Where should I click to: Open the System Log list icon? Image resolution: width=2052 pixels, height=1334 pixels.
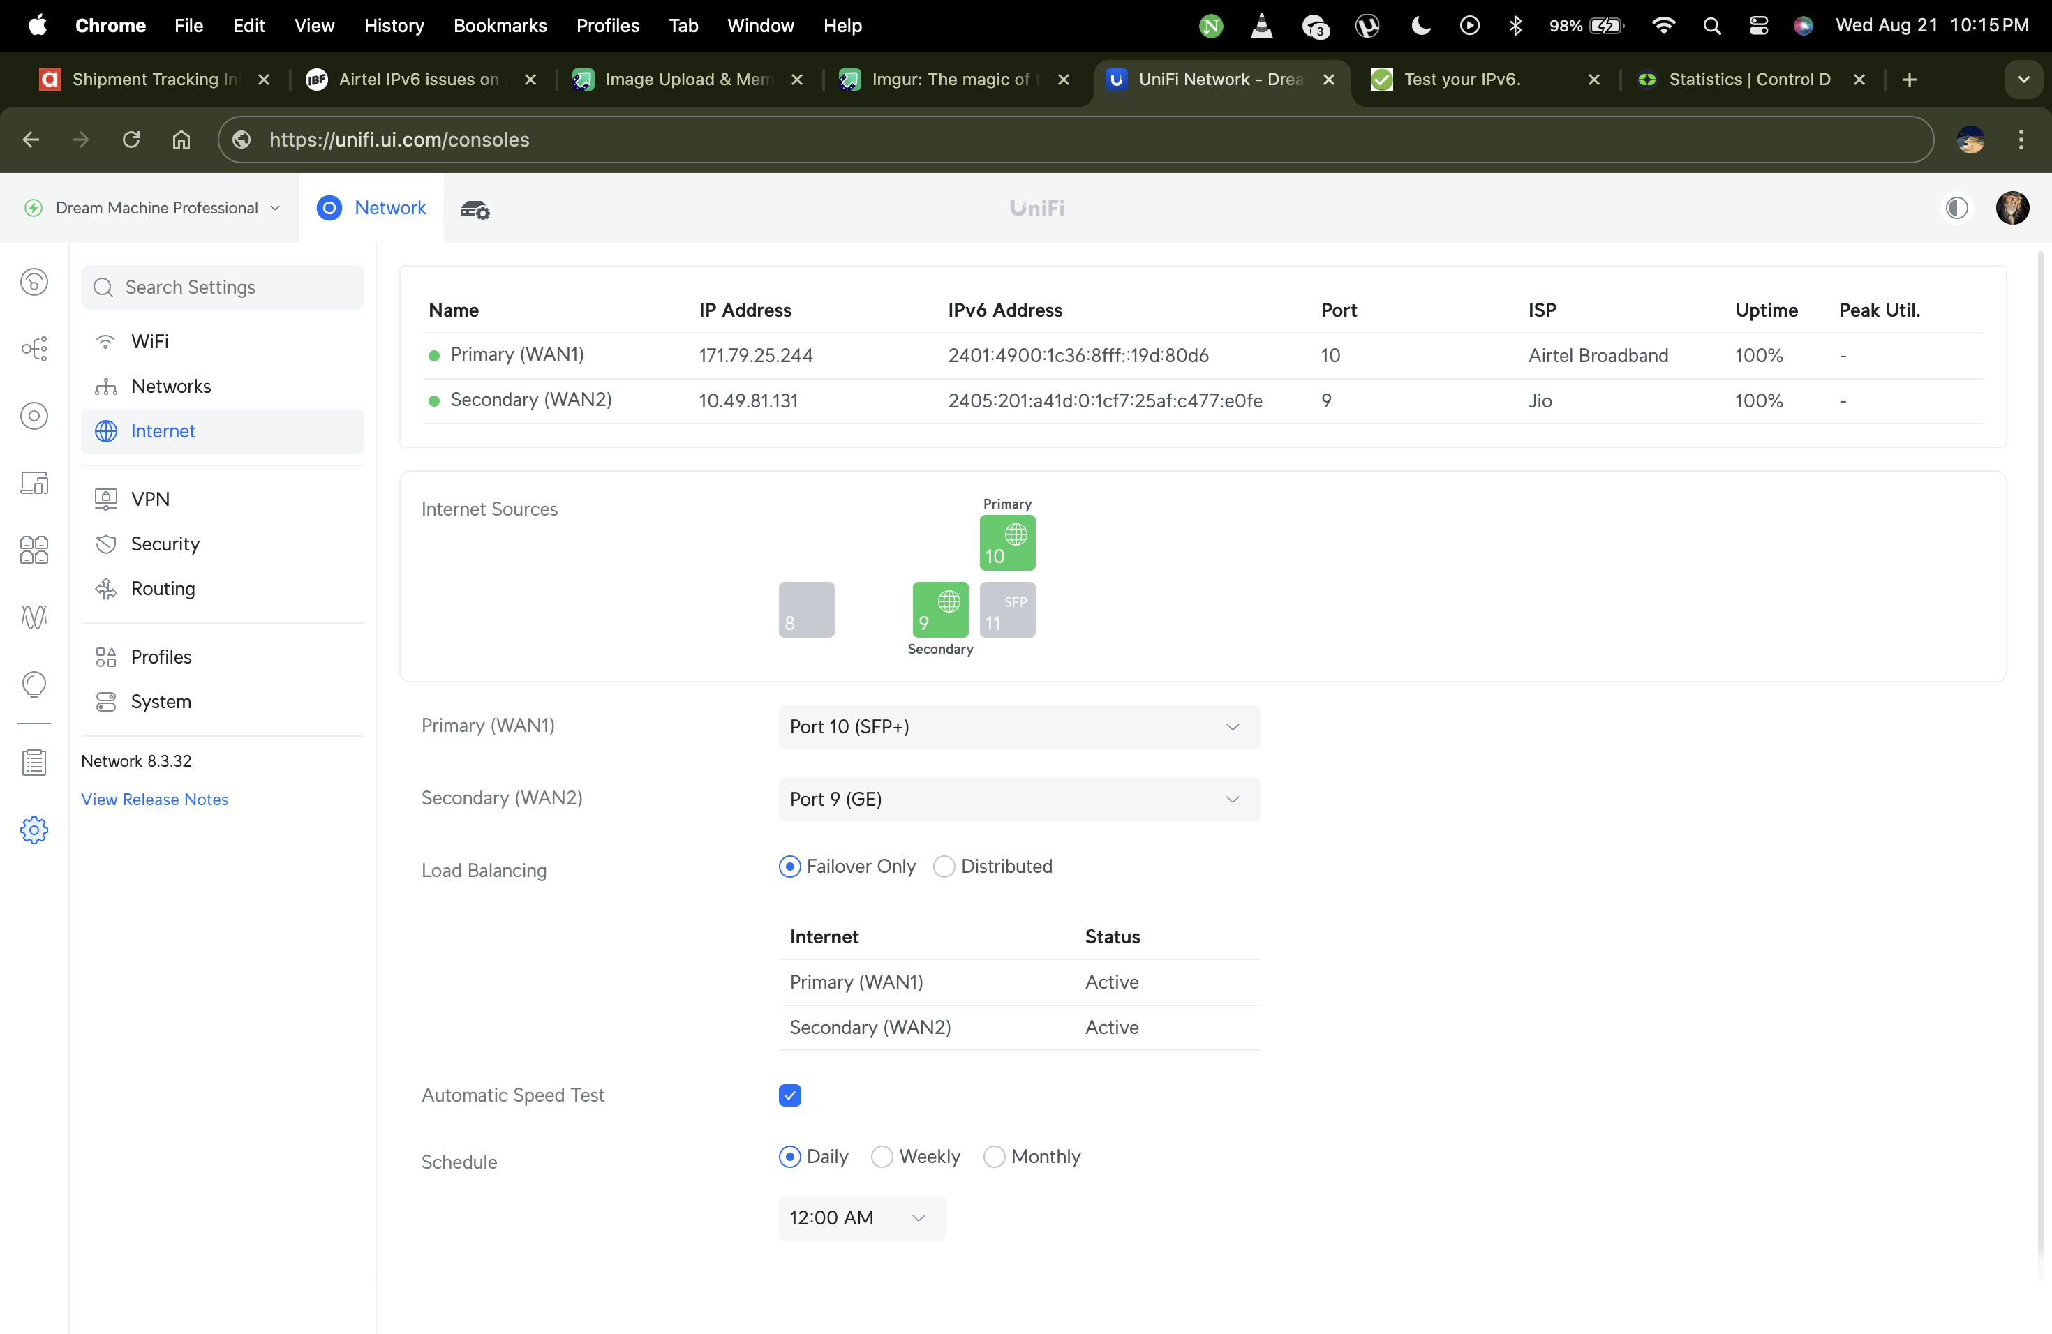34,763
